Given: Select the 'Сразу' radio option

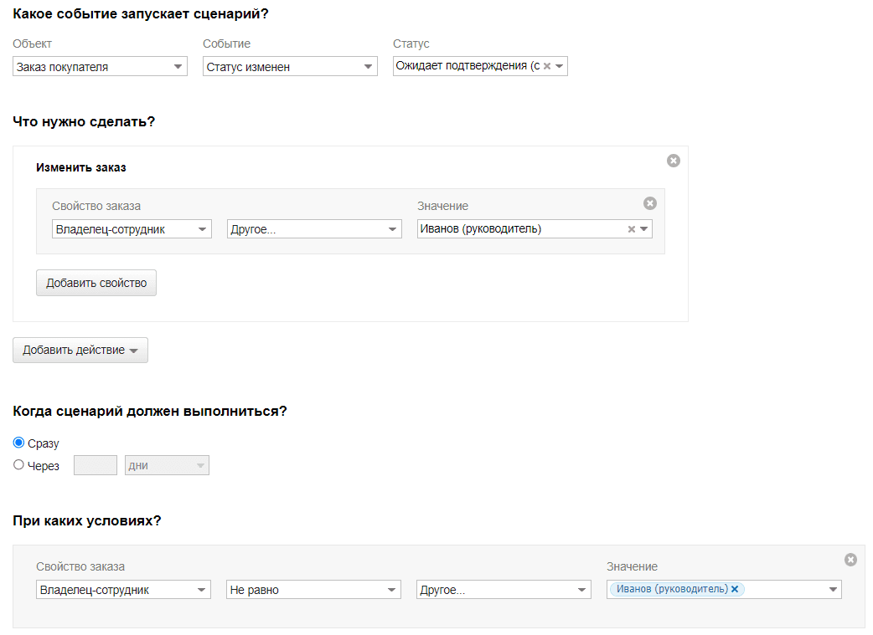Looking at the screenshot, I should pyautogui.click(x=19, y=443).
